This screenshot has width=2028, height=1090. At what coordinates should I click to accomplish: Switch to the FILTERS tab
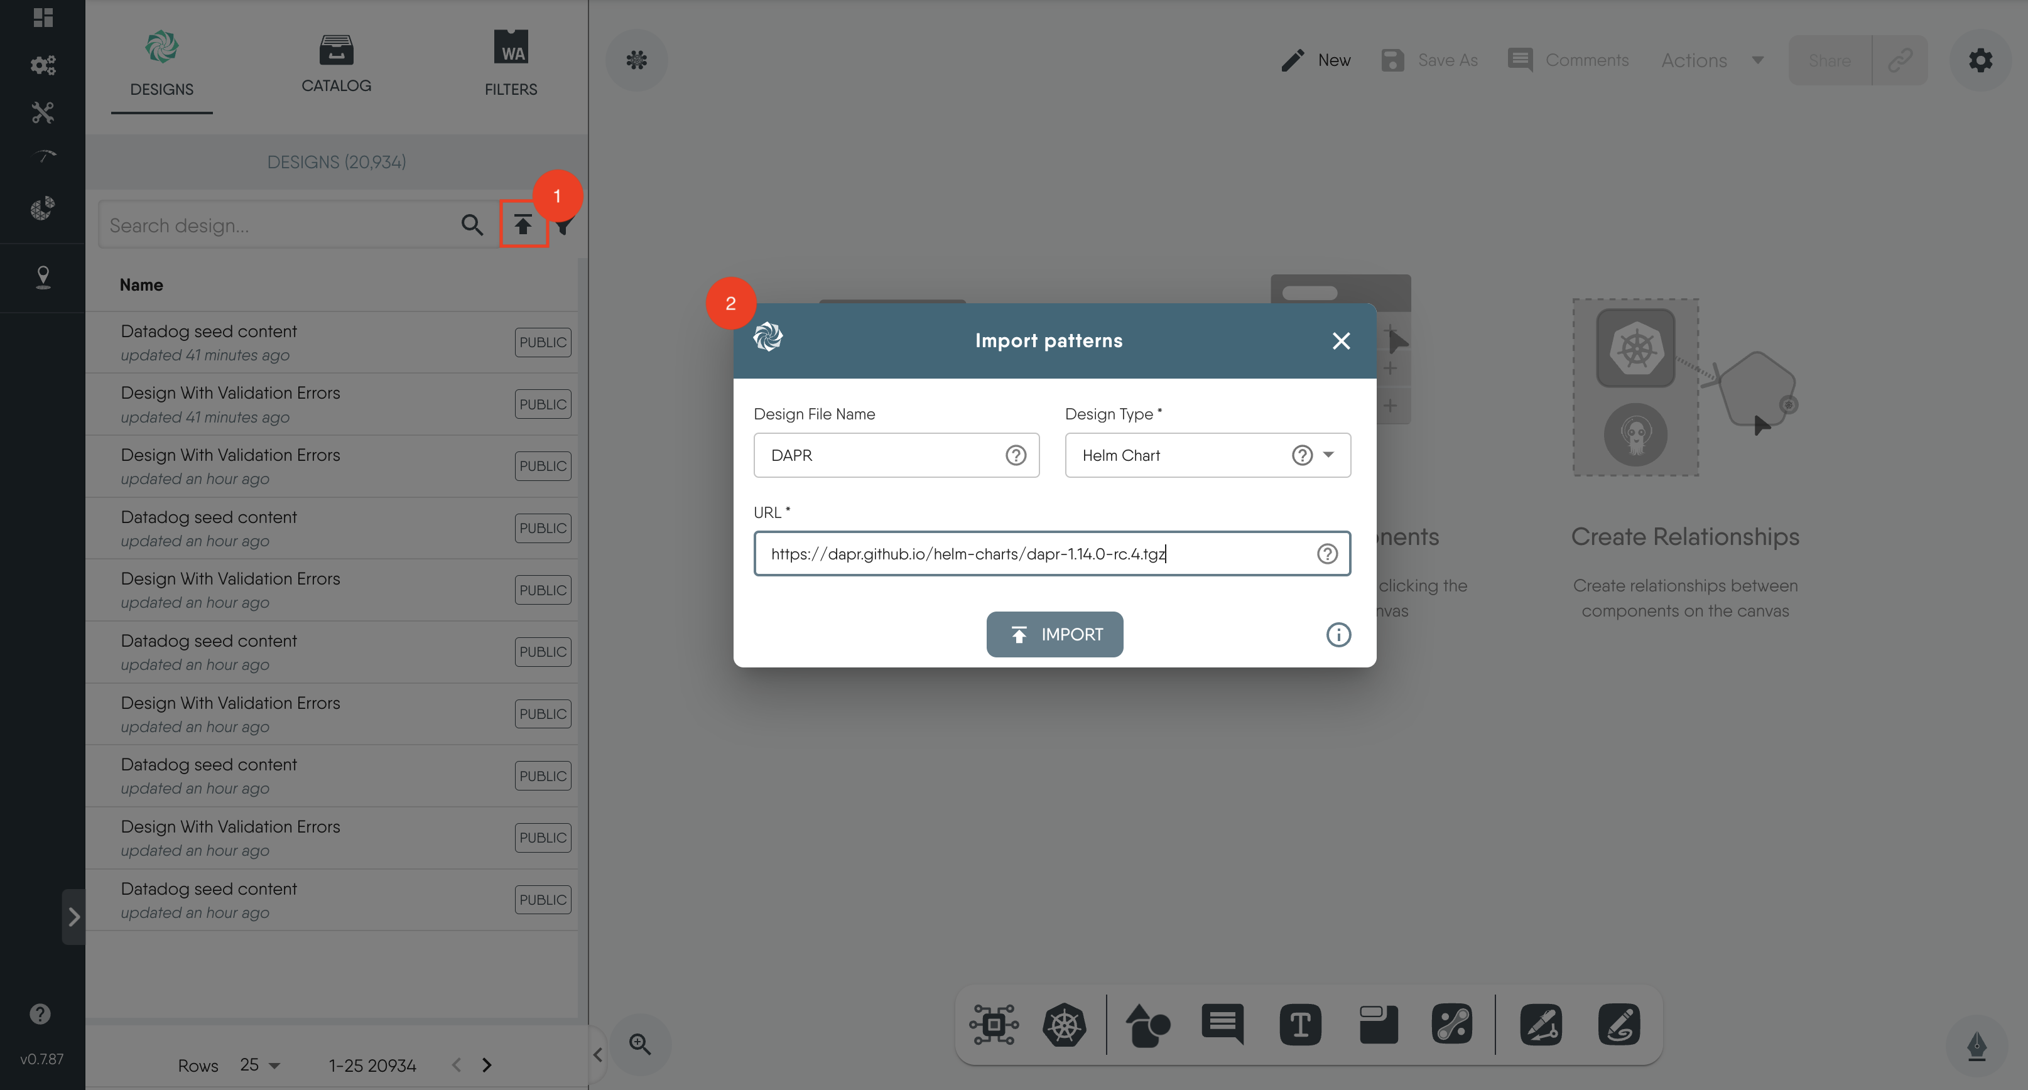click(x=510, y=65)
